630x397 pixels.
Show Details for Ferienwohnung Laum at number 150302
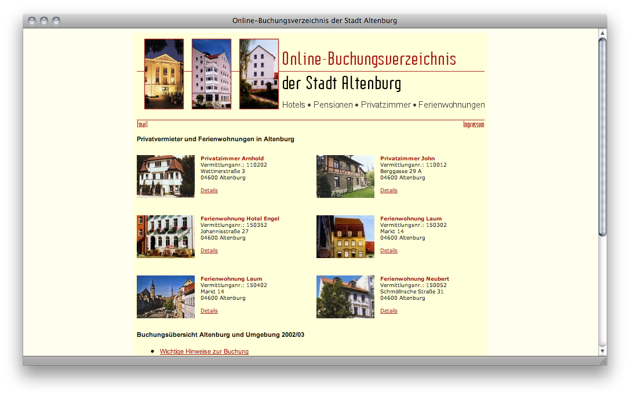[389, 251]
